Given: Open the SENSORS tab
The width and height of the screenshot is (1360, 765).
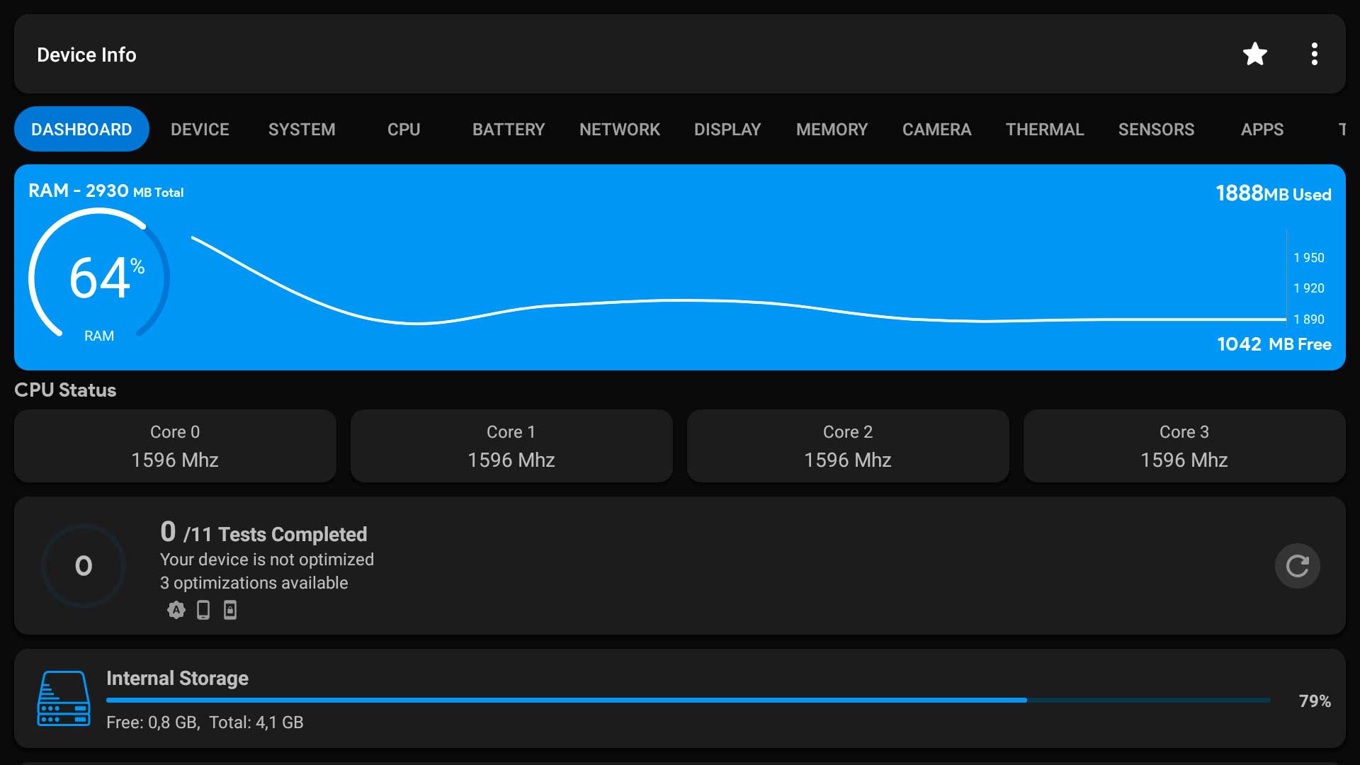Looking at the screenshot, I should [1156, 130].
